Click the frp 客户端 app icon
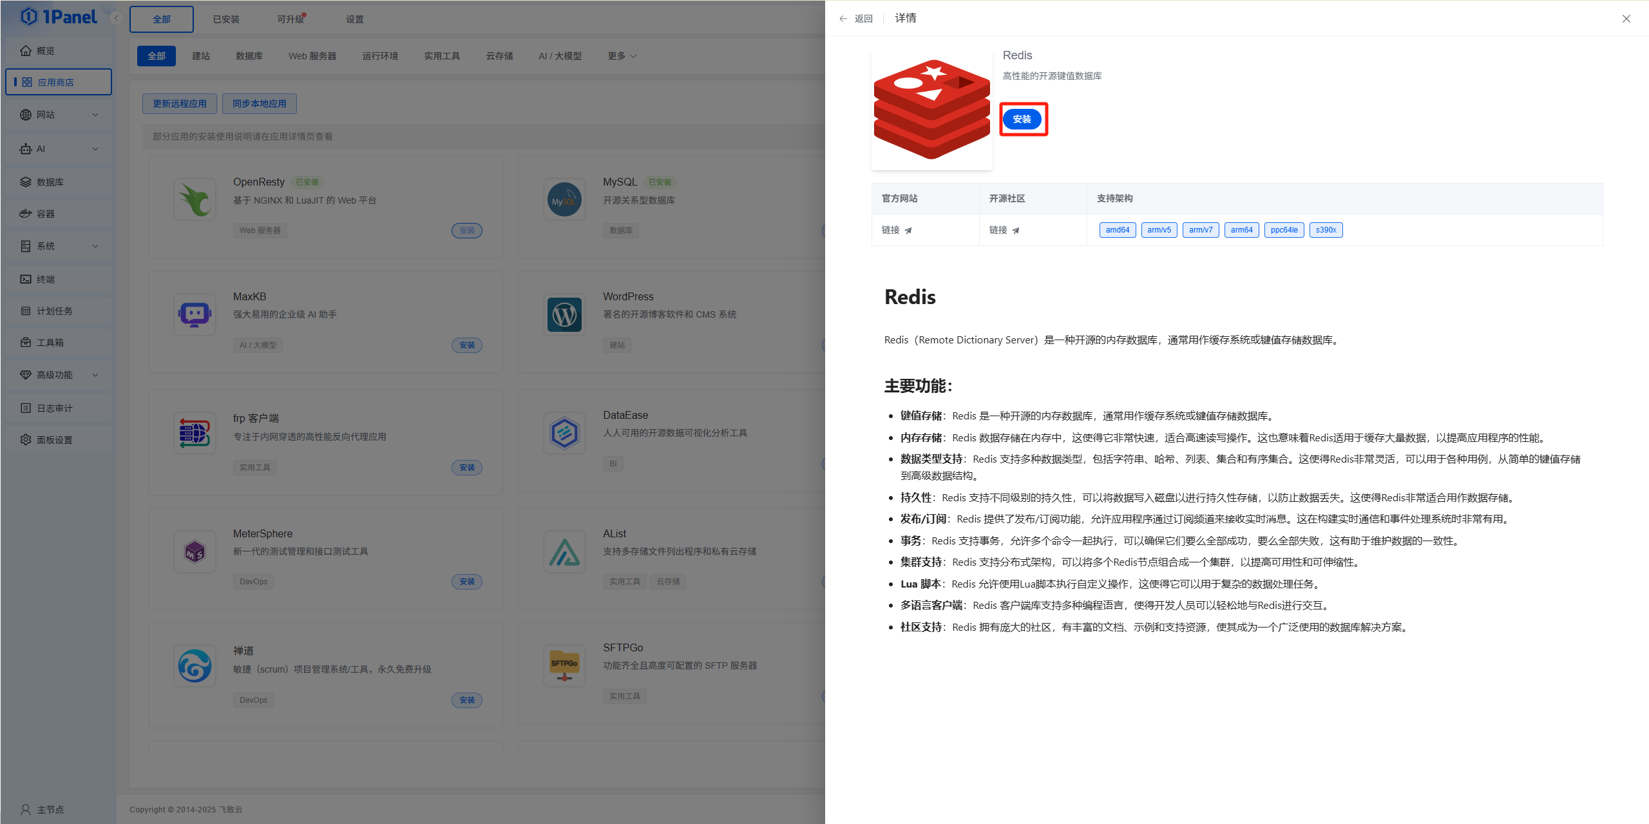The height and width of the screenshot is (824, 1649). 195,432
